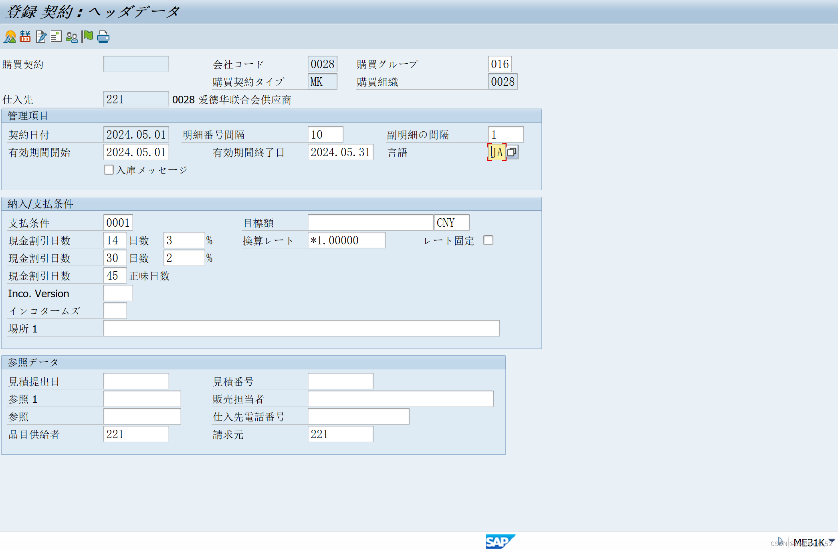Click the address envelope icon
This screenshot has width=838, height=550.
pos(56,37)
